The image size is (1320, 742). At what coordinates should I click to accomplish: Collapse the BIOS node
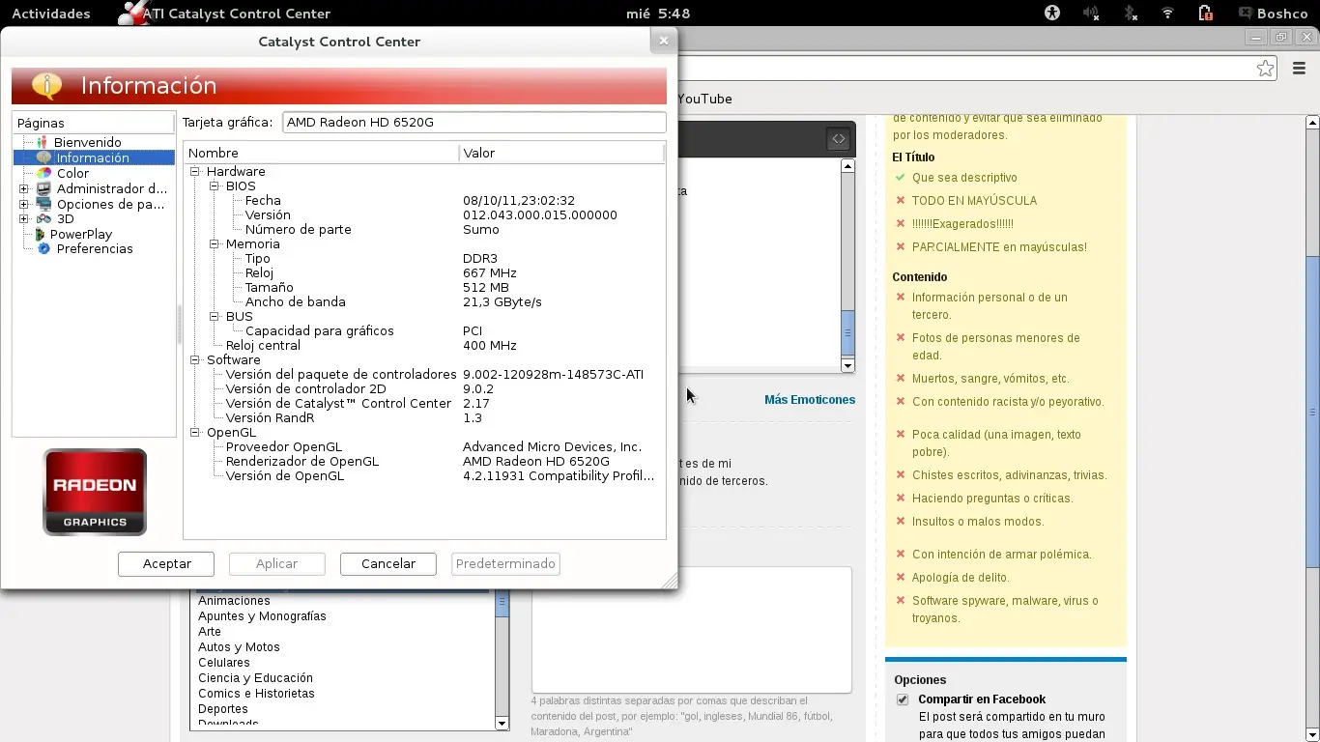click(x=215, y=186)
